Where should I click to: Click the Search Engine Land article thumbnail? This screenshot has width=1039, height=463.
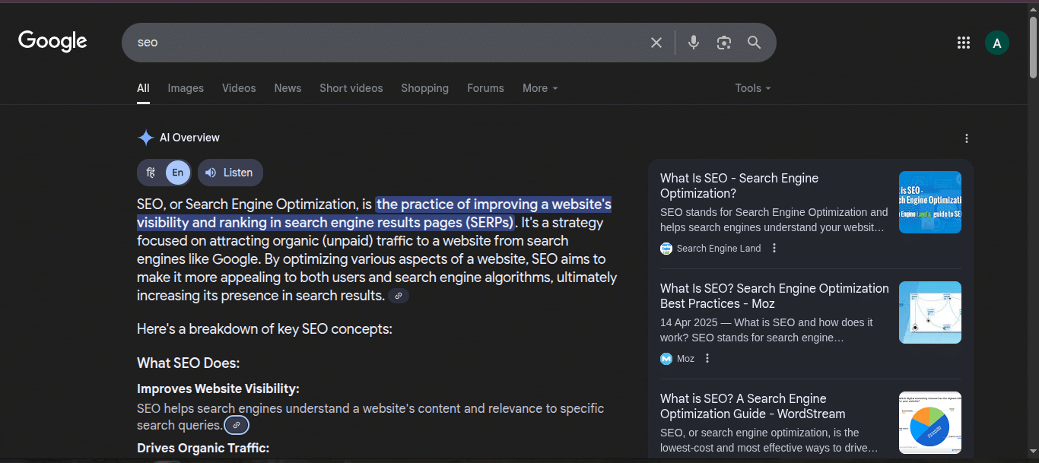point(930,202)
